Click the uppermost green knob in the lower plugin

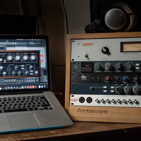pyautogui.click(x=16, y=67)
